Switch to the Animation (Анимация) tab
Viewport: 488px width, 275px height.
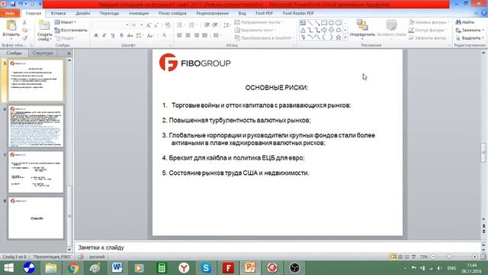139,14
